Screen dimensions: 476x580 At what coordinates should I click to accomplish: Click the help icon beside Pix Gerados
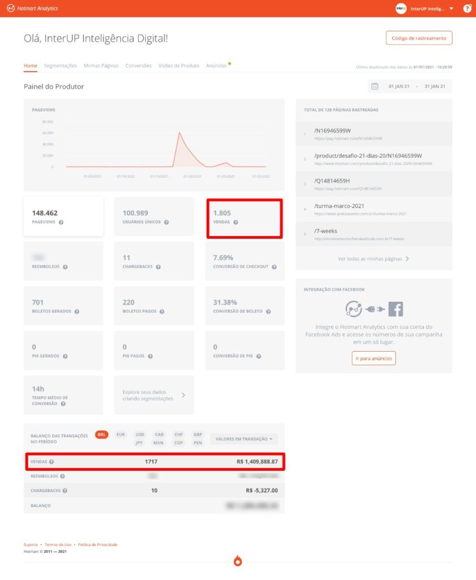click(x=65, y=356)
